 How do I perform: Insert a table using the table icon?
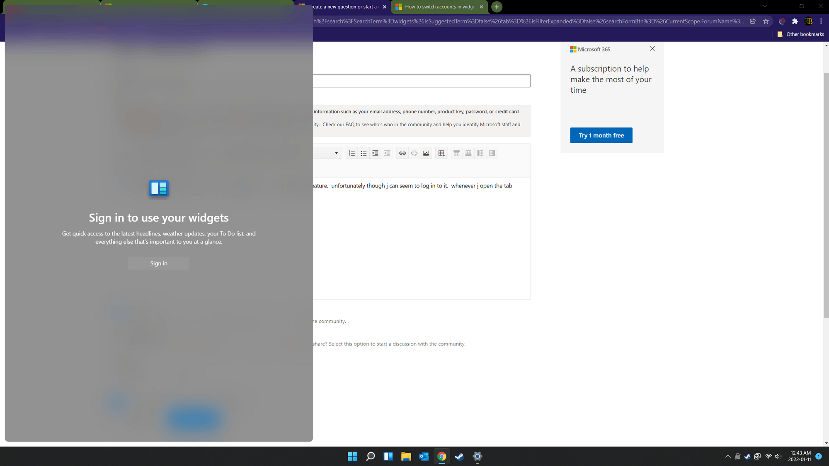pos(441,153)
